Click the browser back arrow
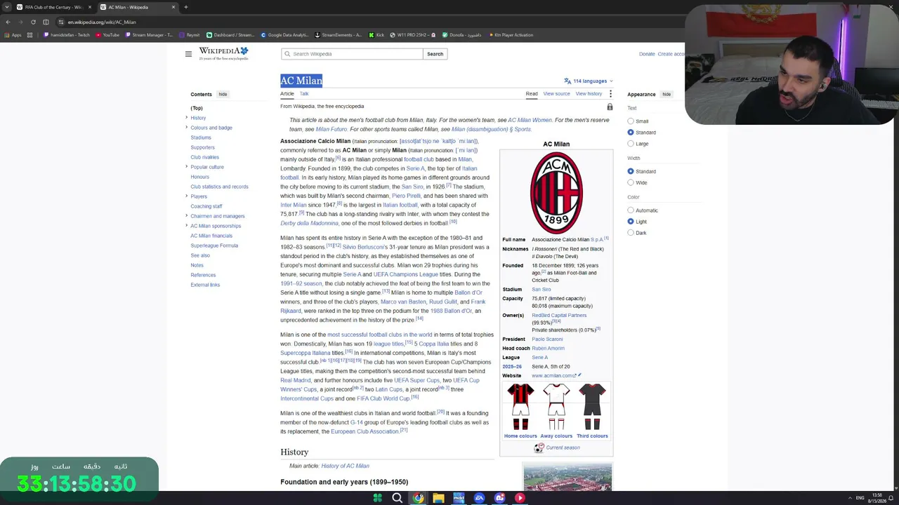This screenshot has width=899, height=505. [8, 22]
